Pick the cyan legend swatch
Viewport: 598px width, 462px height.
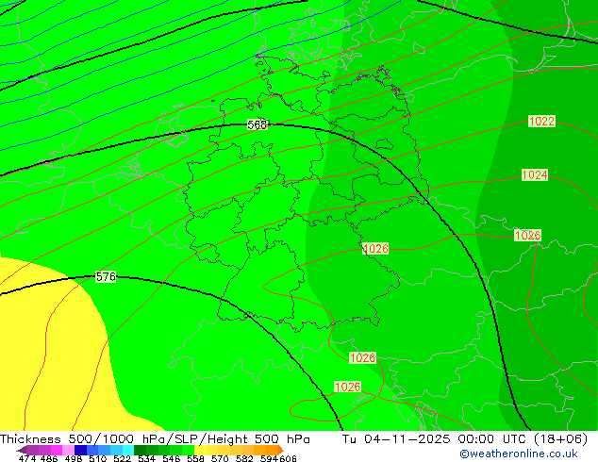[x=128, y=450]
